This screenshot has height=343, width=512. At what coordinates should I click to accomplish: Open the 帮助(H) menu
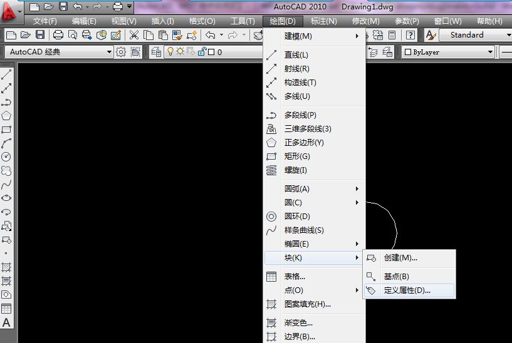489,21
